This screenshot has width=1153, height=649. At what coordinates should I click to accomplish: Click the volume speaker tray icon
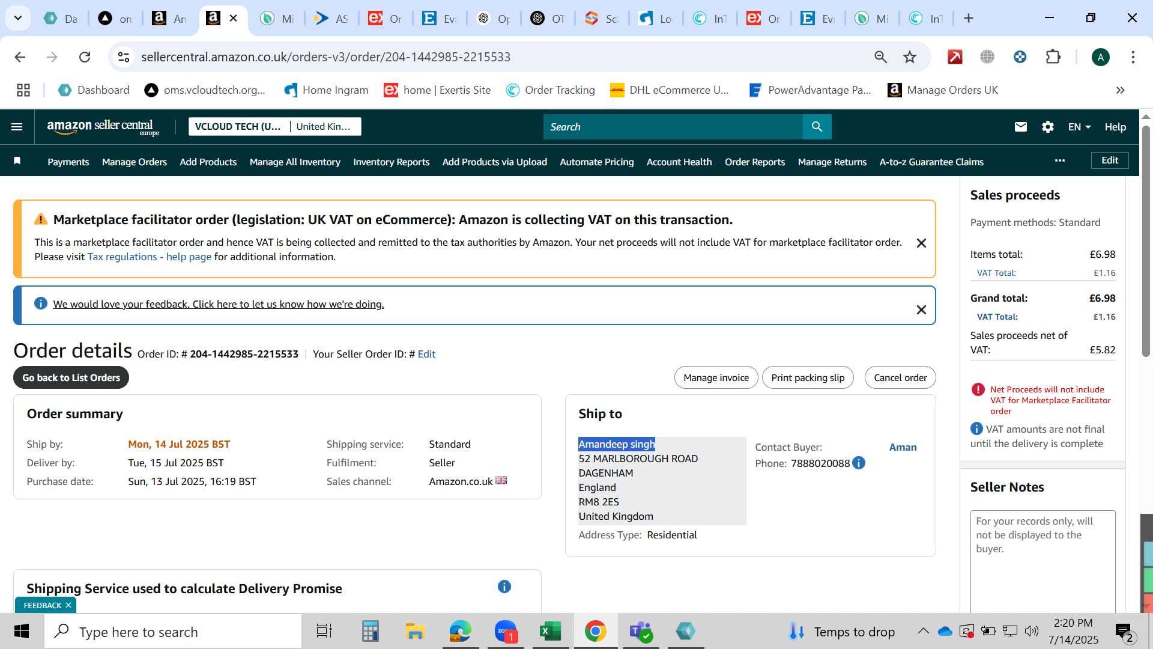click(x=1032, y=631)
